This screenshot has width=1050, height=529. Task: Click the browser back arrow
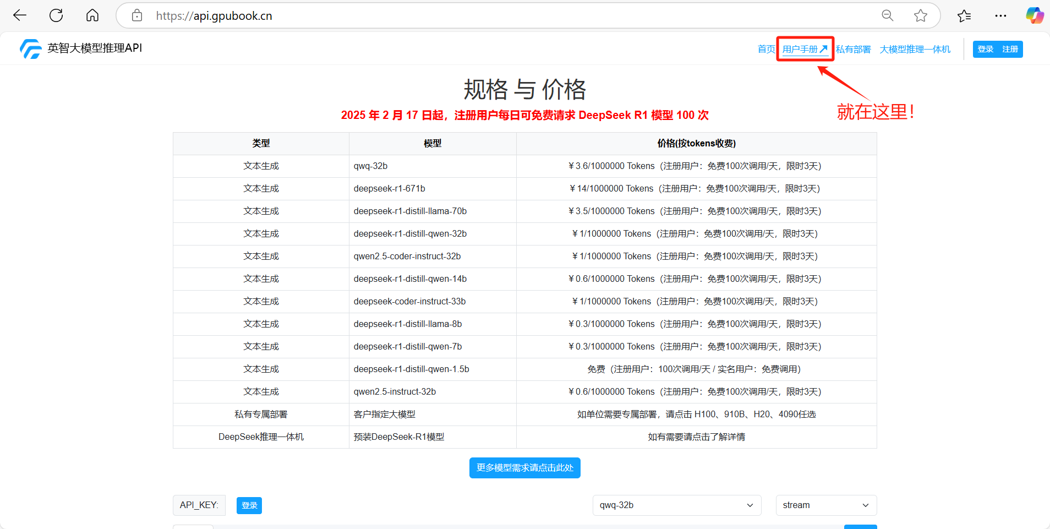coord(20,15)
